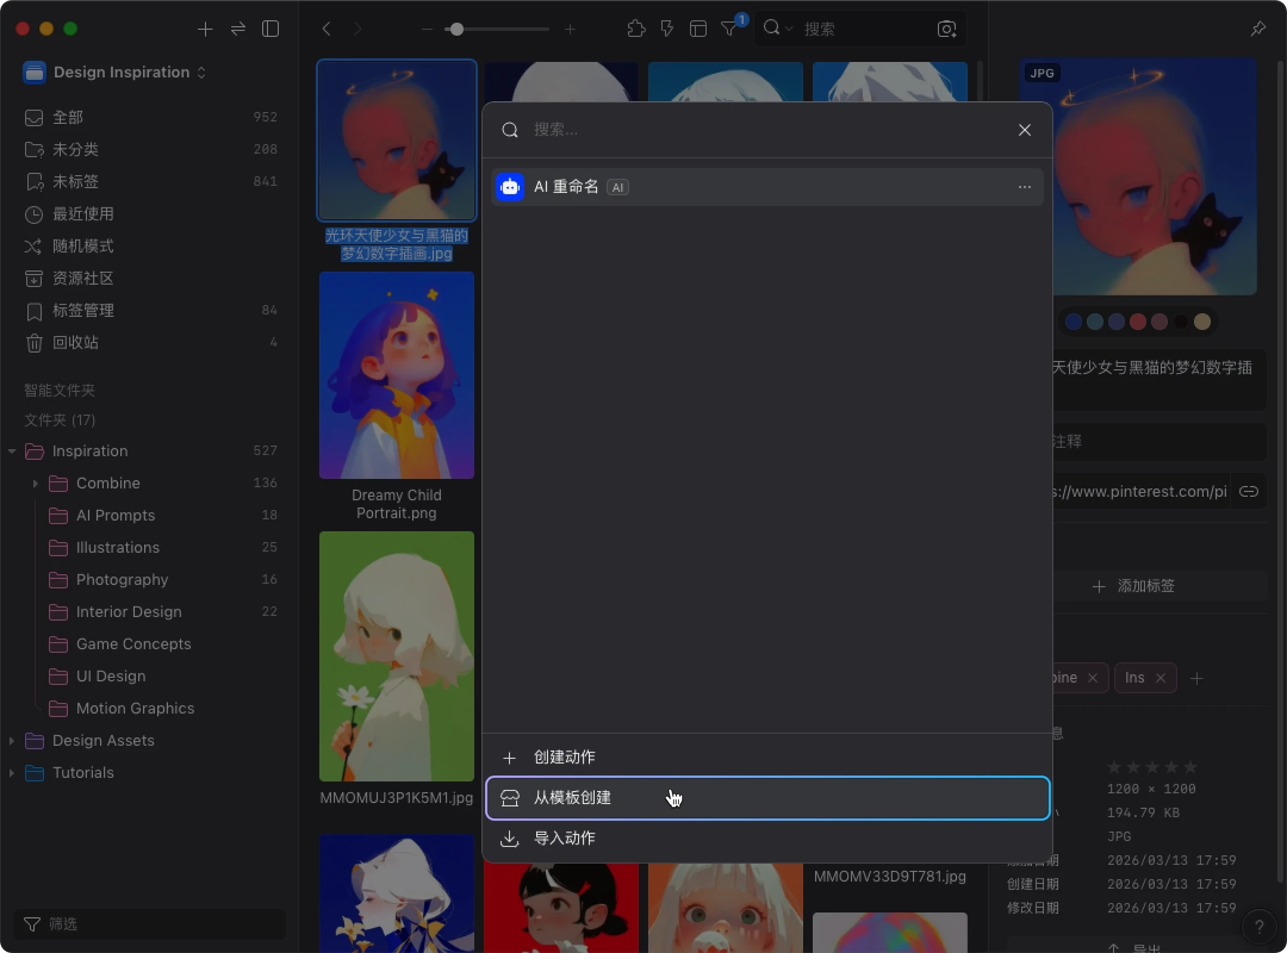Select 导入动作 menu entry
The width and height of the screenshot is (1287, 953).
click(x=564, y=838)
